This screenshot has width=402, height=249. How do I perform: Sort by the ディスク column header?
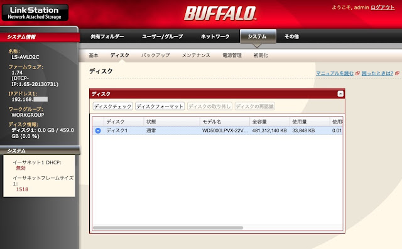click(124, 122)
